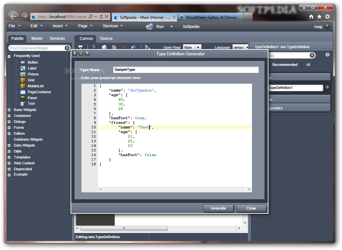The height and width of the screenshot is (250, 342).
Task: Click the Paste clipboard toolbar icon
Action: click(114, 47)
